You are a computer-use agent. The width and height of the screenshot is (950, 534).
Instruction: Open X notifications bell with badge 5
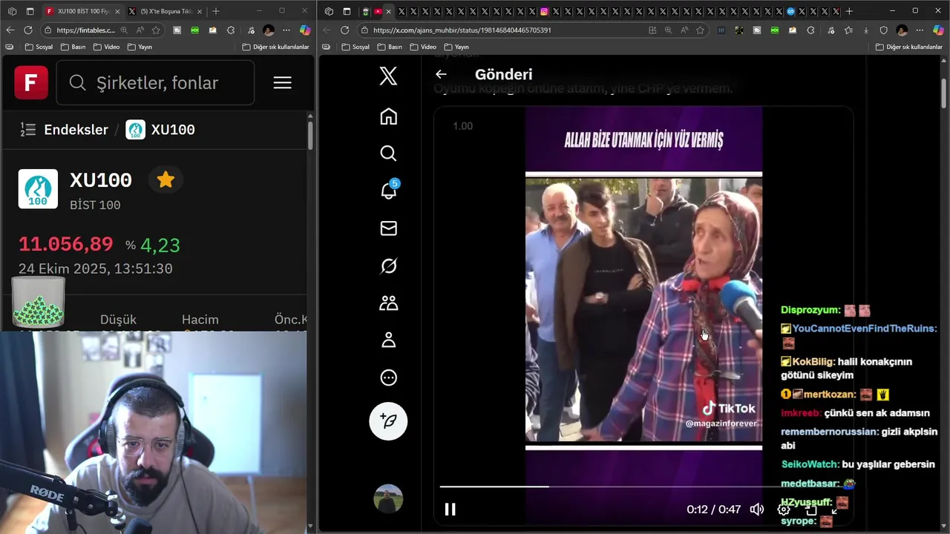pyautogui.click(x=388, y=191)
